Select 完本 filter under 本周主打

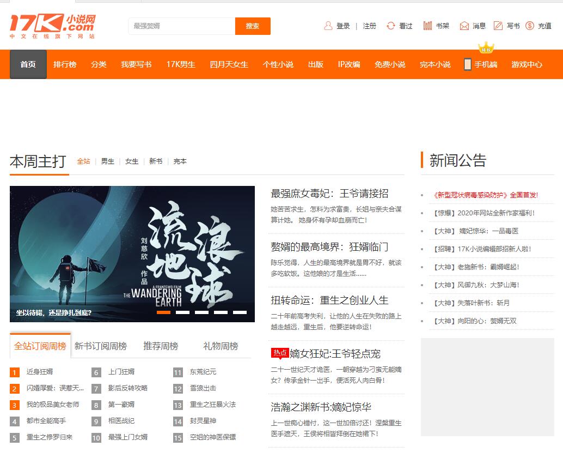point(180,161)
